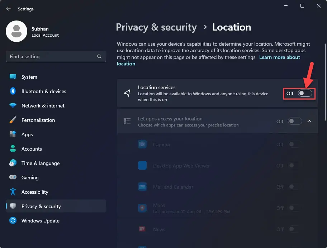Toggle Let apps access your location
The width and height of the screenshot is (327, 248).
click(x=295, y=121)
